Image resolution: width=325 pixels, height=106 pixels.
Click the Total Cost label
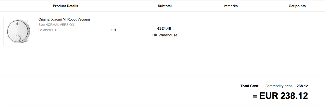pos(249,86)
